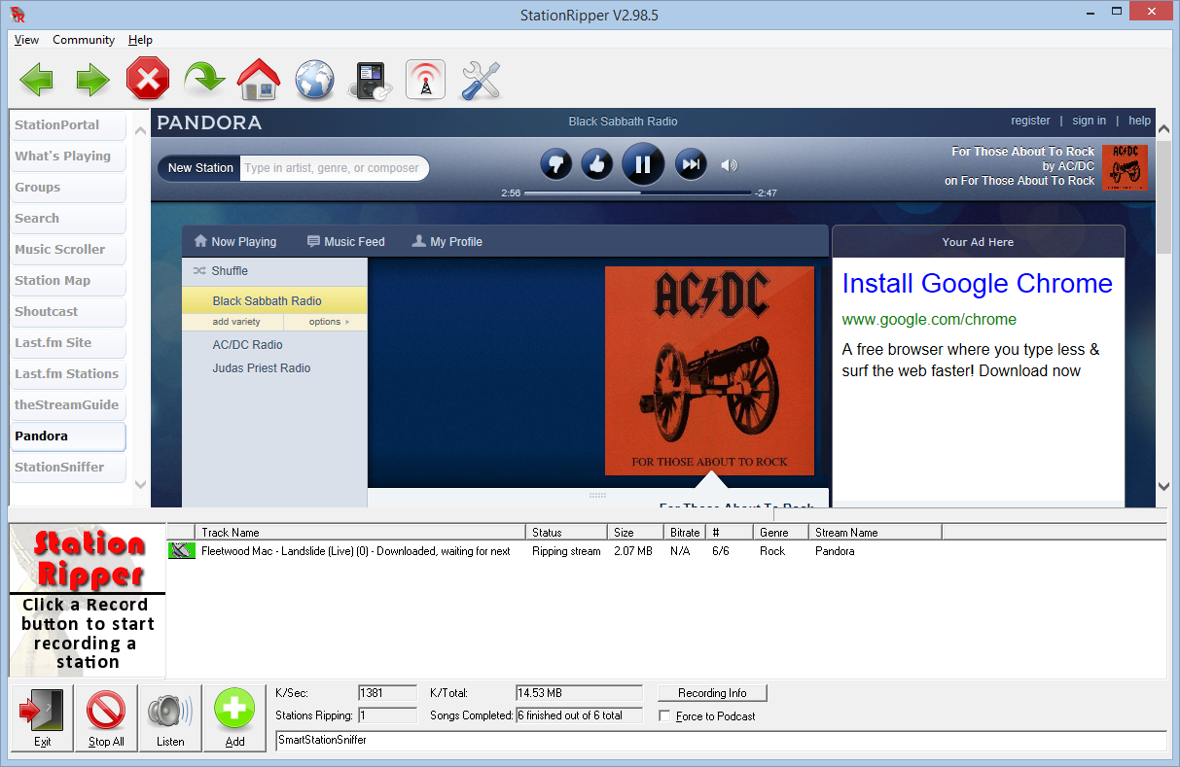The width and height of the screenshot is (1180, 767).
Task: Click the Pandora help link
Action: (1139, 121)
